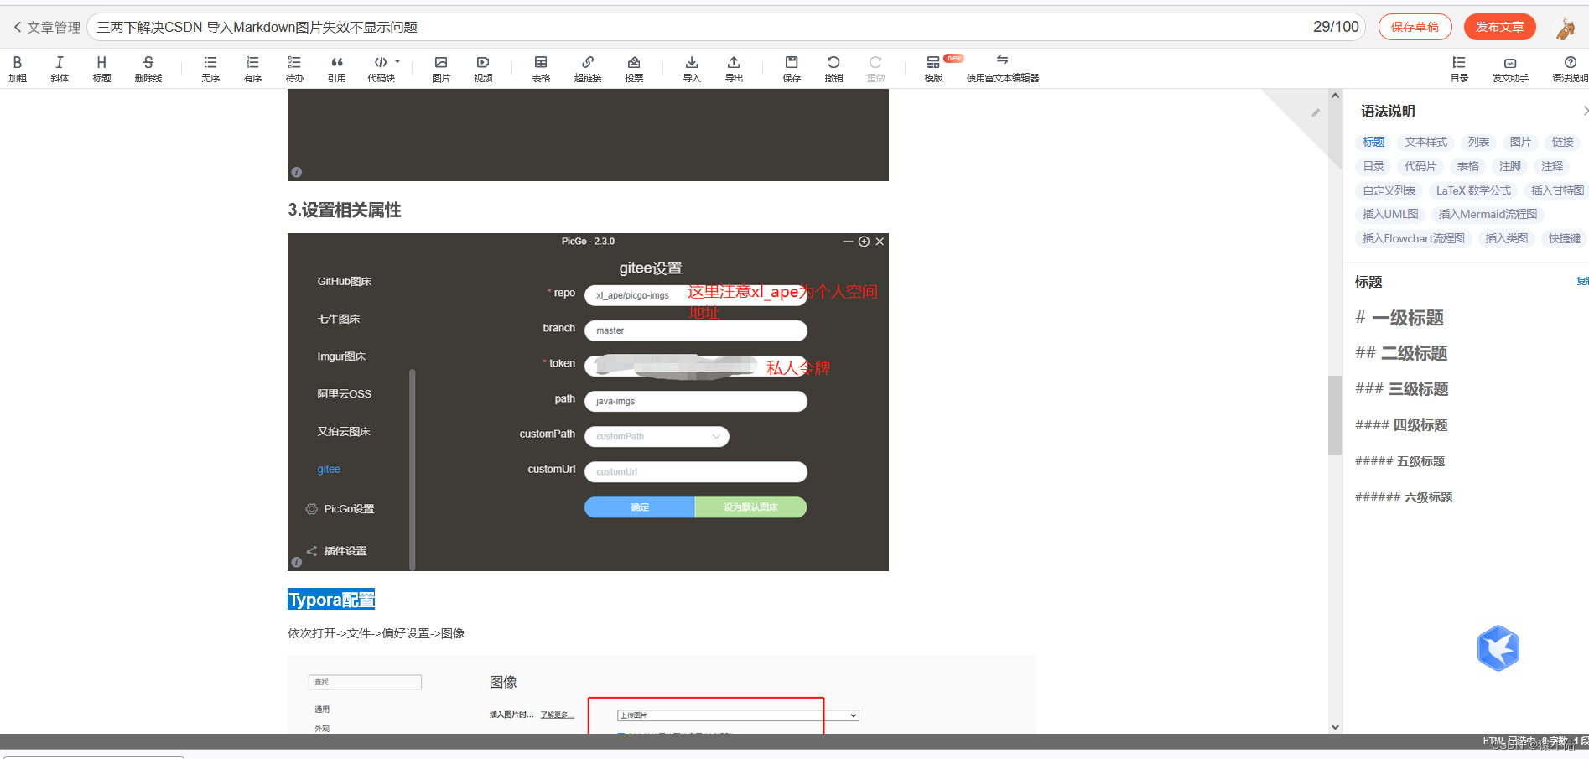Select the 插入Flowchart流程图 syntax tag
The image size is (1589, 759).
pos(1413,238)
